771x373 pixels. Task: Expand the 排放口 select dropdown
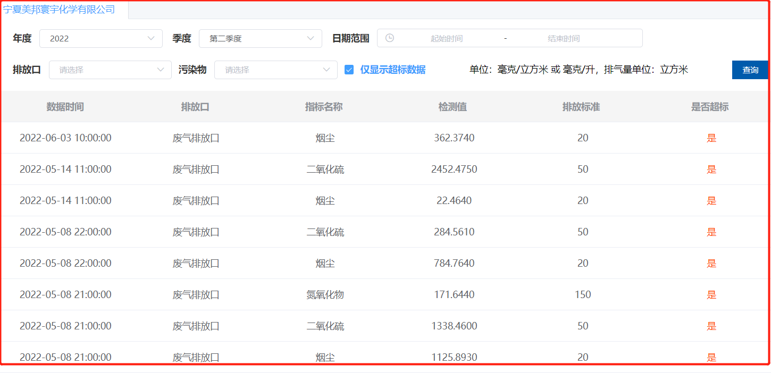point(110,70)
